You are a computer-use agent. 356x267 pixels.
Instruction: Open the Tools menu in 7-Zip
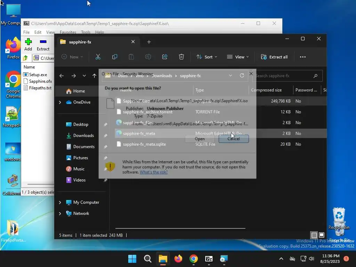[x=86, y=32]
